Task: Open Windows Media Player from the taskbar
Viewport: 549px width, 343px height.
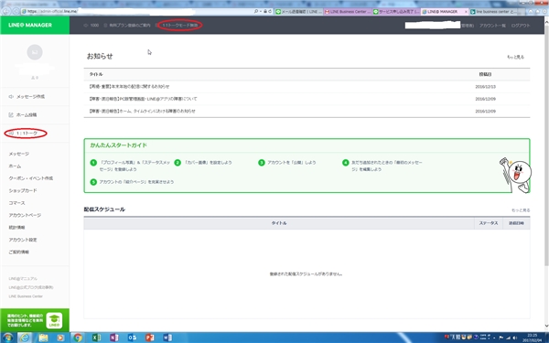Action: tap(60, 338)
